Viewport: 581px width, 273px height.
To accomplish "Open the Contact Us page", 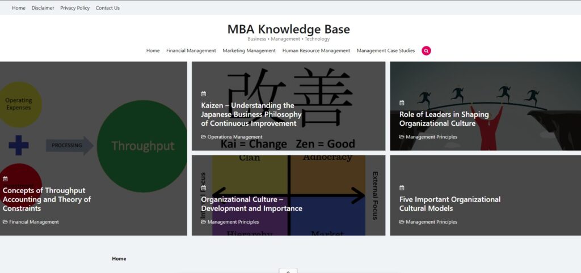I will pos(107,8).
